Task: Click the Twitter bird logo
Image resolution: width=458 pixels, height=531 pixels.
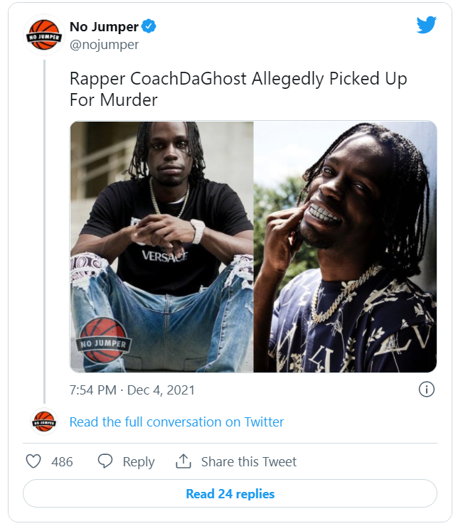Action: point(426,25)
